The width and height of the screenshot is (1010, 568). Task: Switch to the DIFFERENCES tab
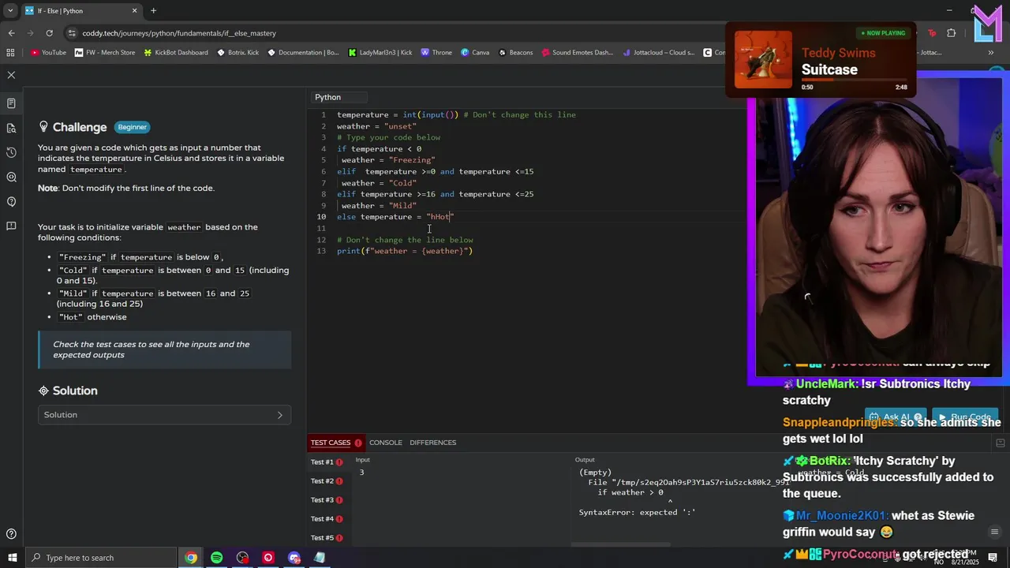click(x=433, y=443)
